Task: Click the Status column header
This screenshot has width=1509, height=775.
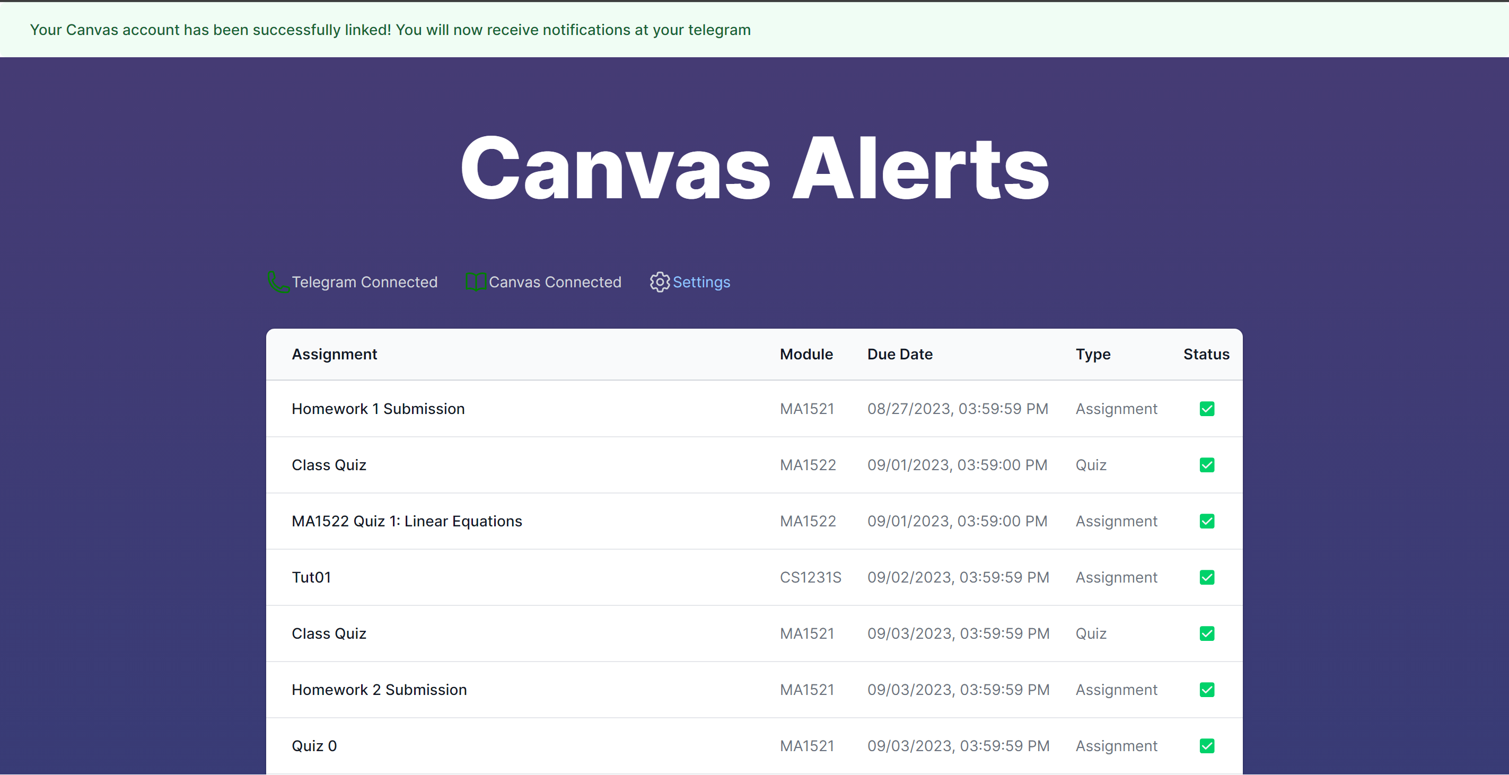Action: [1206, 355]
